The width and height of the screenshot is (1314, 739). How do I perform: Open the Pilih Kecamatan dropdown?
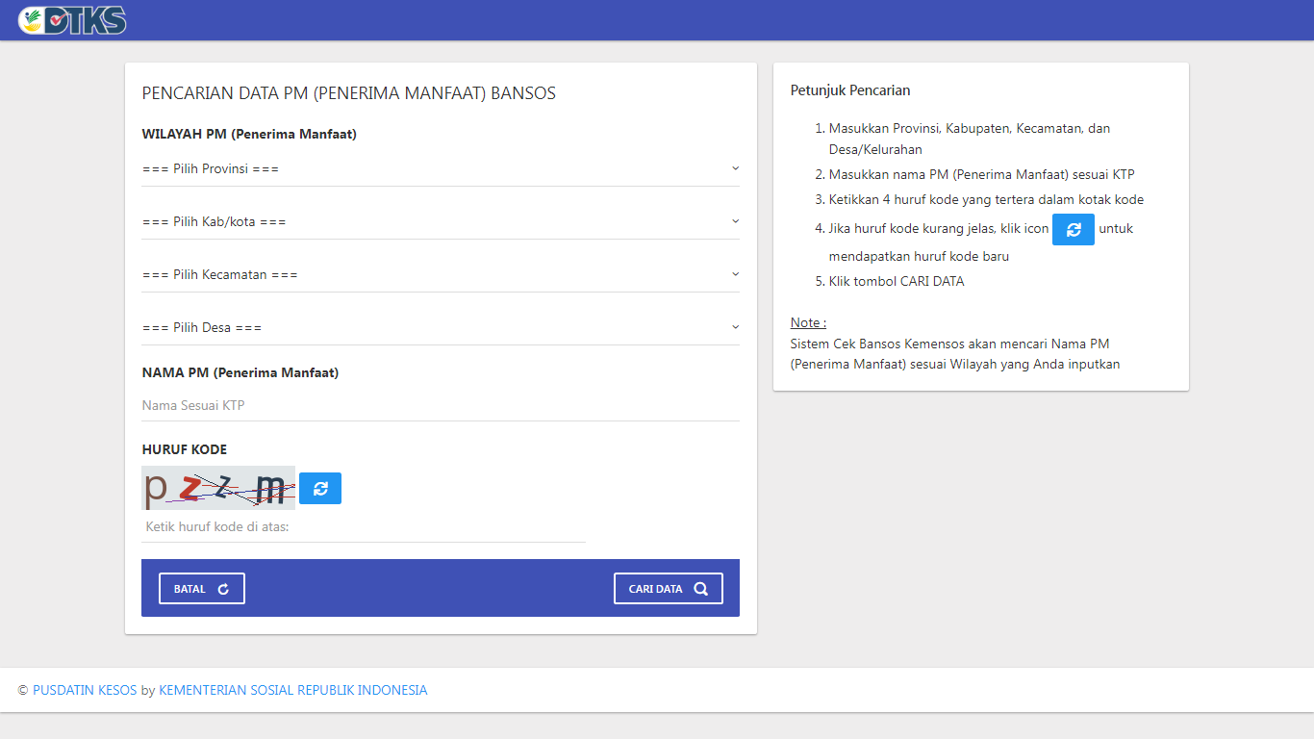point(440,275)
